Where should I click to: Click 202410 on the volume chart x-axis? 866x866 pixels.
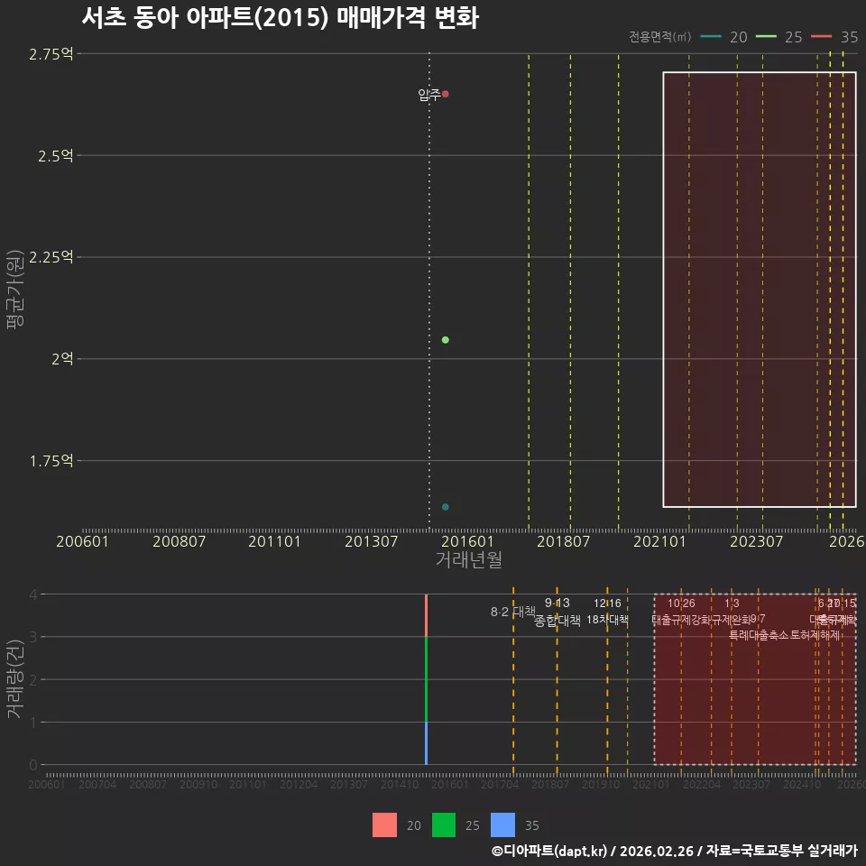[802, 784]
